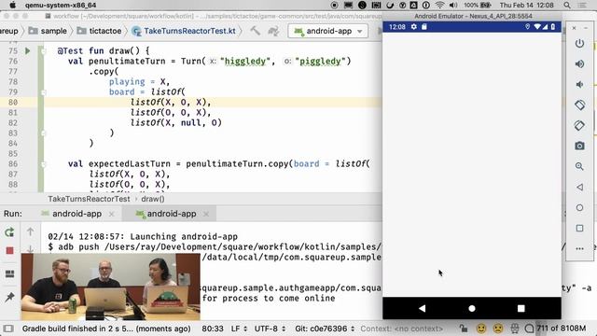Screen dimensions: 597x336
Task: Stop the running process with red square
Action: (10, 250)
